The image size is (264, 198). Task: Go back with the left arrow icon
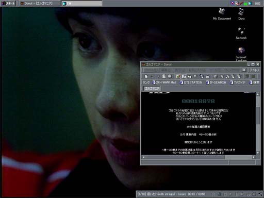click(152, 76)
